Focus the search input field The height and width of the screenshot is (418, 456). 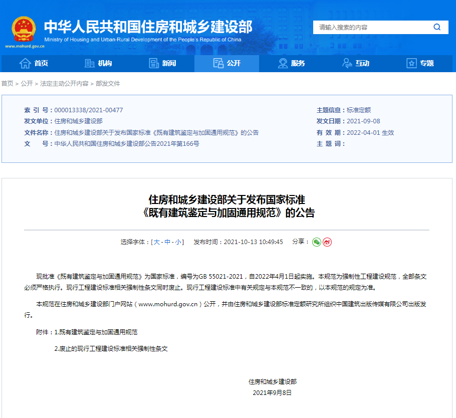[371, 27]
